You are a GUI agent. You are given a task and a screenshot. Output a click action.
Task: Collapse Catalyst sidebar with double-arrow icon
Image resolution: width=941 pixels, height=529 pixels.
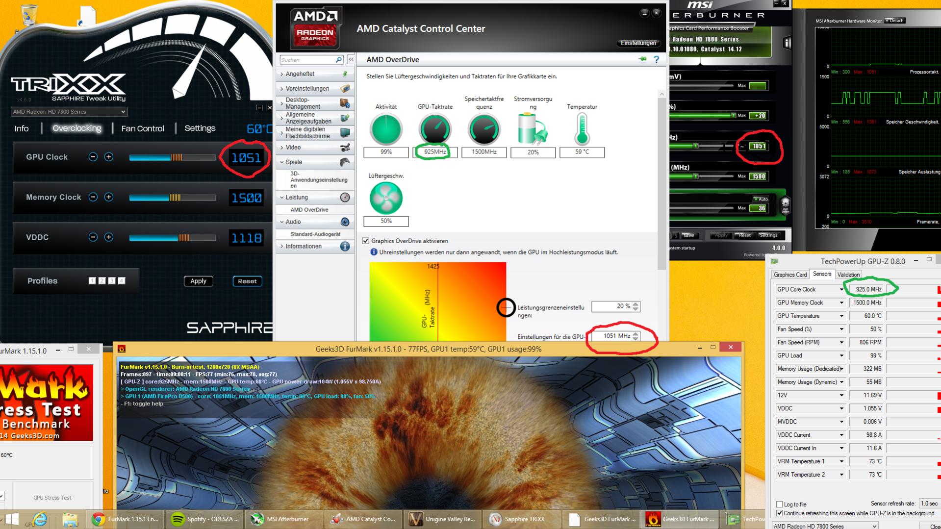351,59
